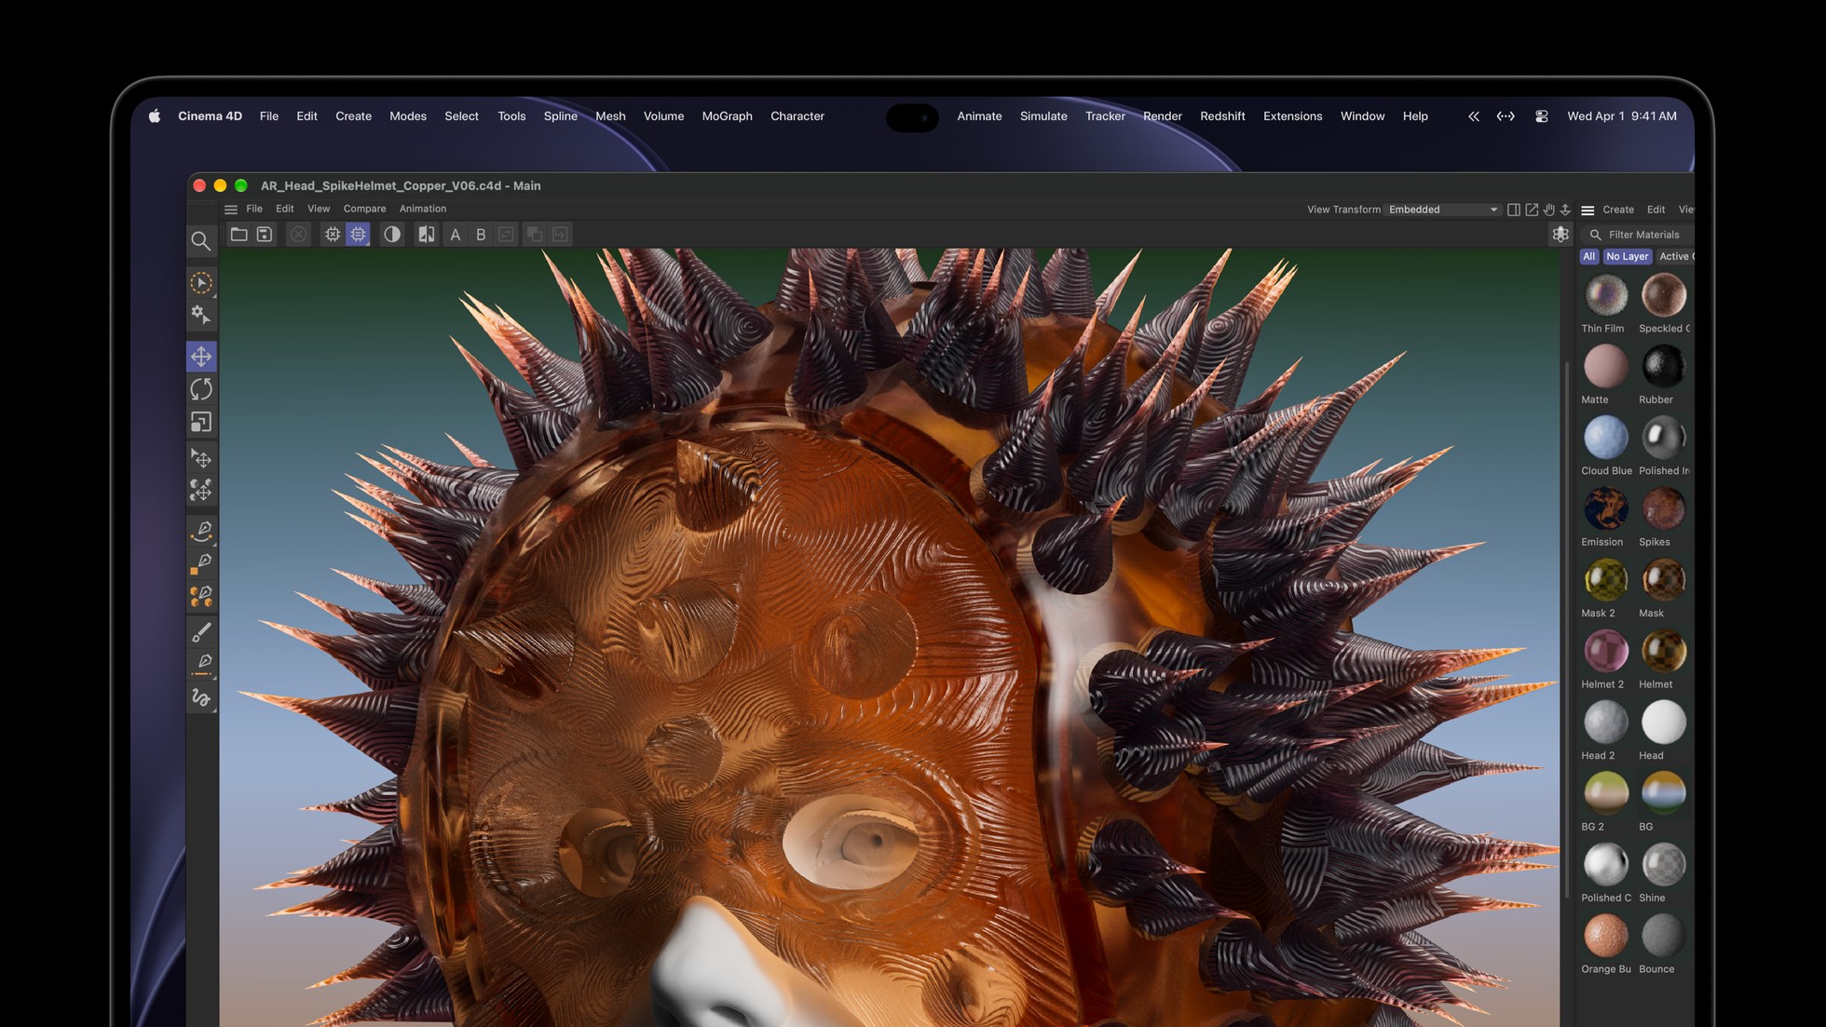Click the half-filled circle contrast icon

coord(392,235)
